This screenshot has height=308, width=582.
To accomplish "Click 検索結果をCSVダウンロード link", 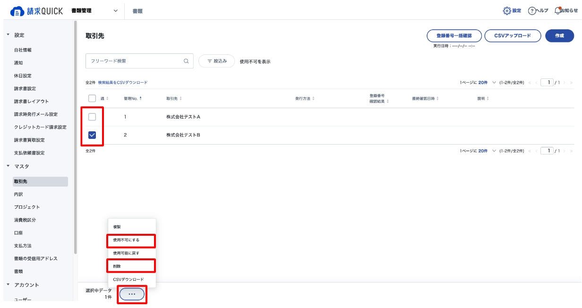I will click(123, 83).
